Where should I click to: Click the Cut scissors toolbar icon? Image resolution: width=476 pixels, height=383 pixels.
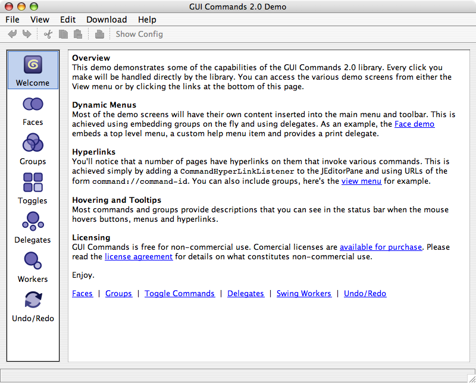pyautogui.click(x=48, y=34)
